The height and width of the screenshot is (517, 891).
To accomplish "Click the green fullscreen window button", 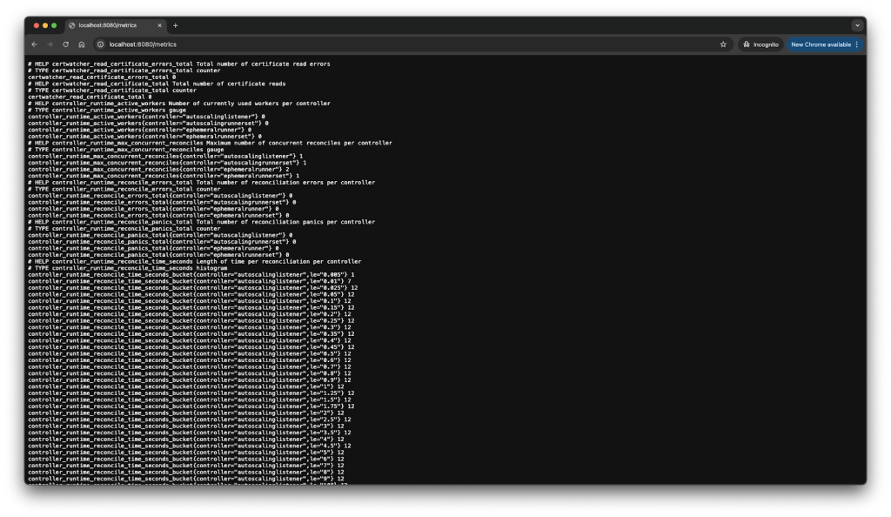I will [x=55, y=25].
